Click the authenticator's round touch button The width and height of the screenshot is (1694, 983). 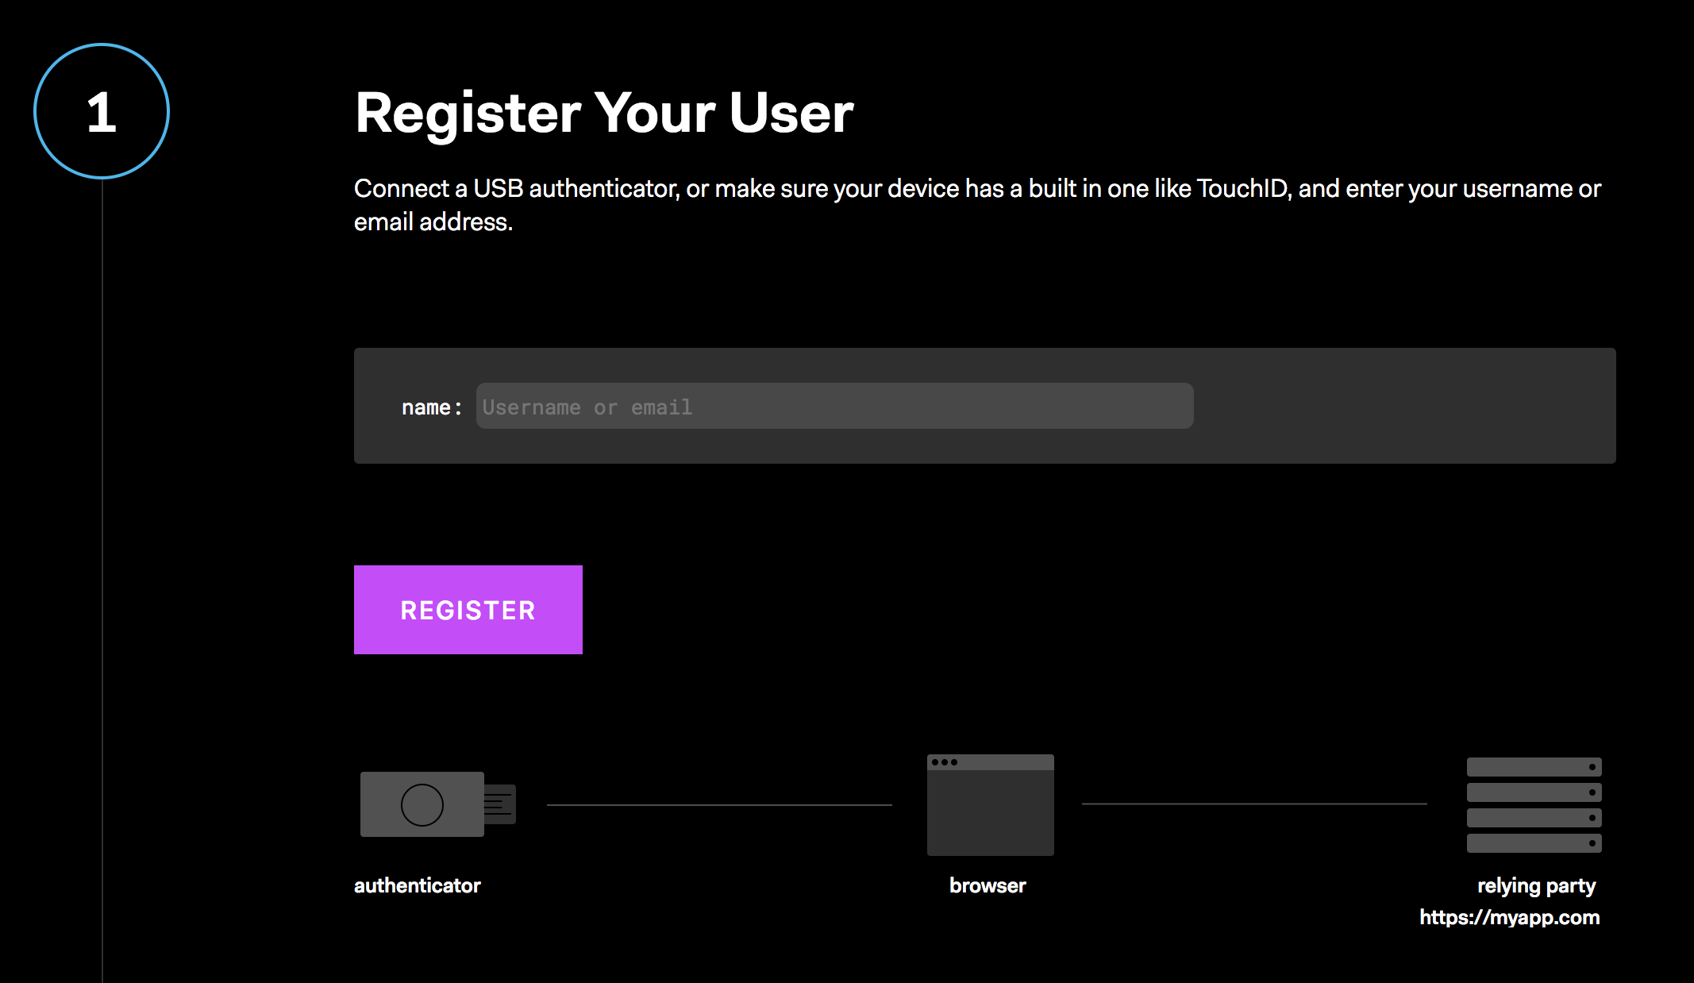(422, 805)
